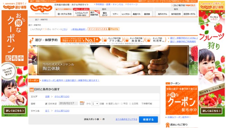This screenshot has width=226, height=128.
Task: Click the Ponta points badge
Action: pos(103,29)
